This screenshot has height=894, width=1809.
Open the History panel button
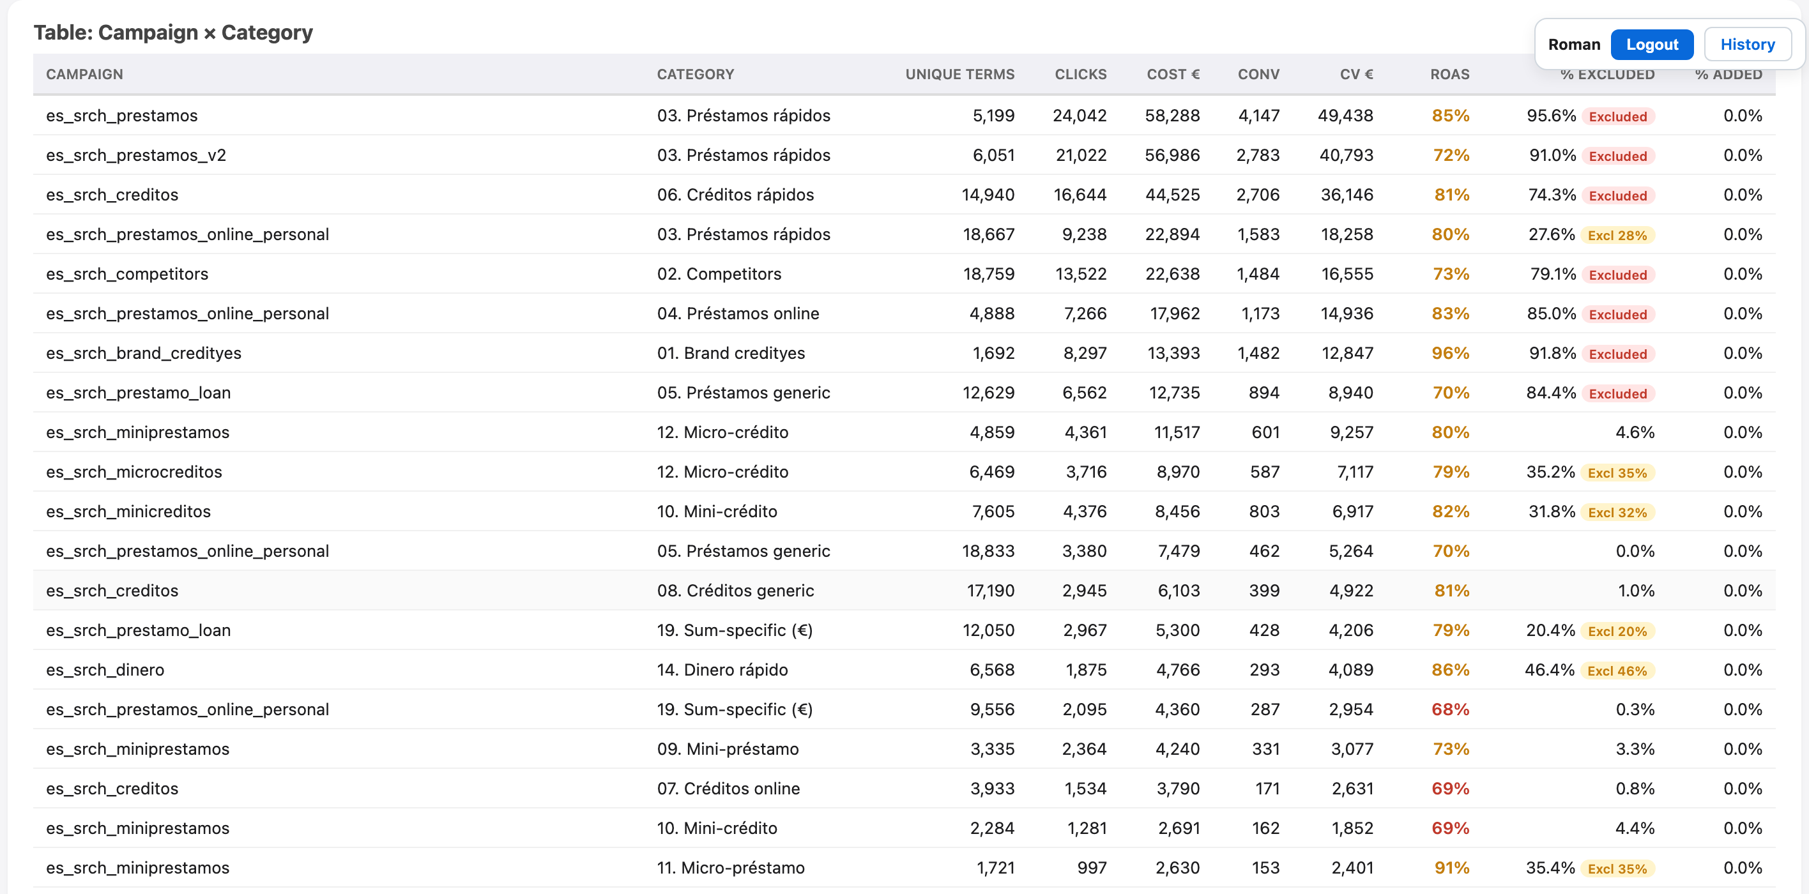pyautogui.click(x=1747, y=44)
